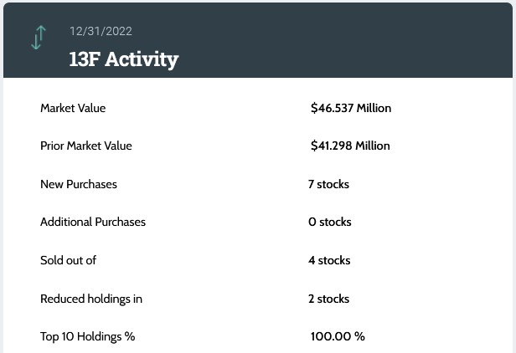Click the word Million in Prior Market Value row
516x353 pixels.
[372, 146]
